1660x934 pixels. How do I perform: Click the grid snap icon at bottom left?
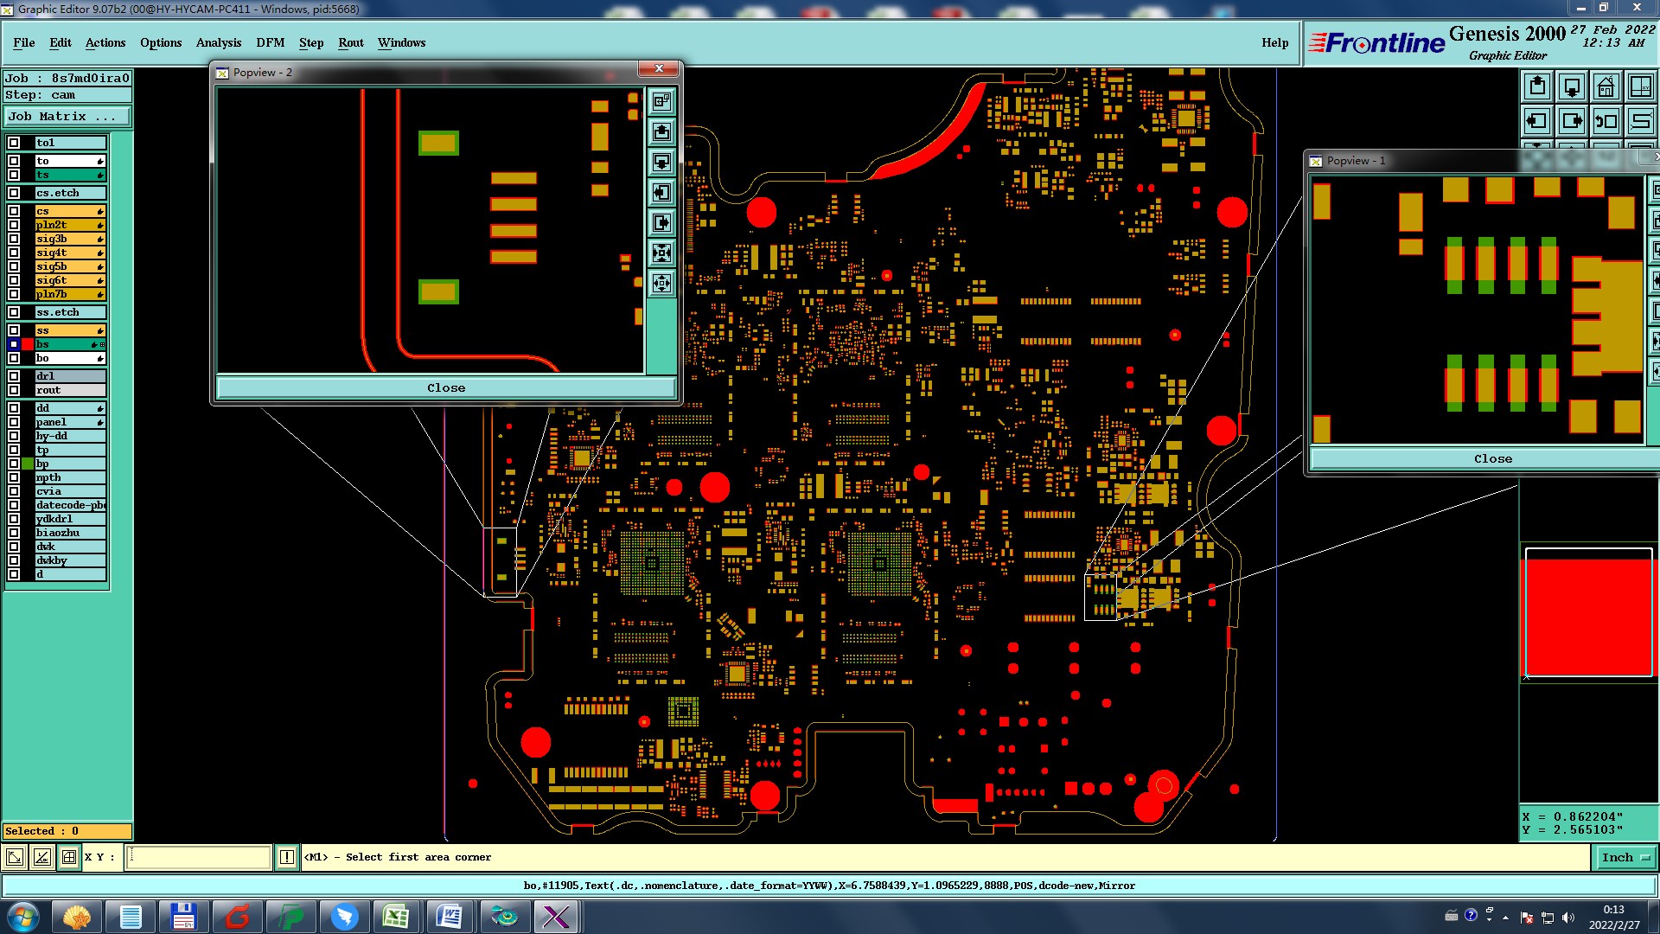[69, 857]
